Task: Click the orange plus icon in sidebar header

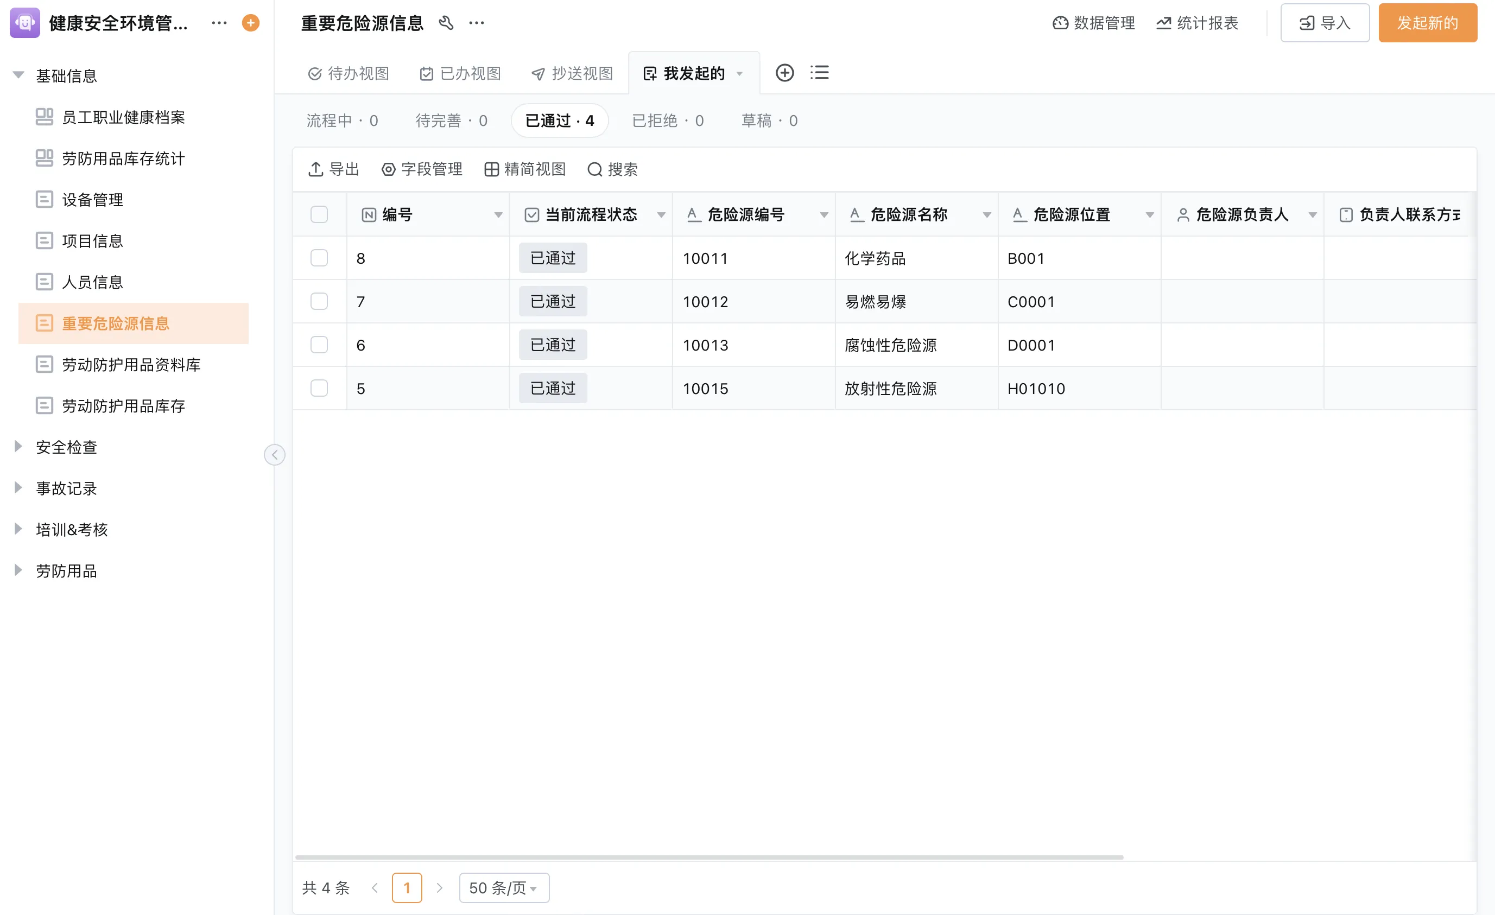Action: click(251, 23)
